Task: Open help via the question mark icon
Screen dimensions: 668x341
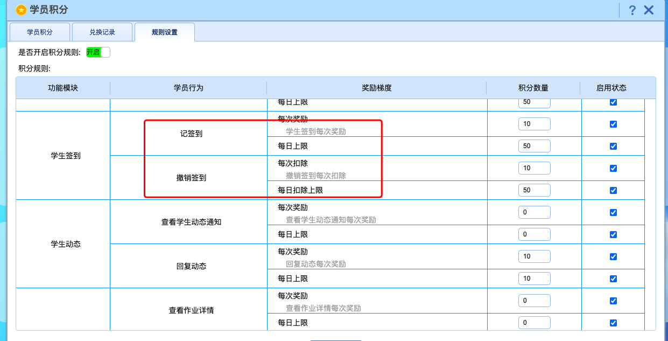Action: (632, 10)
